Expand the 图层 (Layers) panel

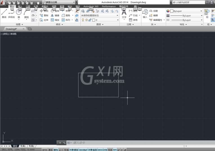coord(100,24)
